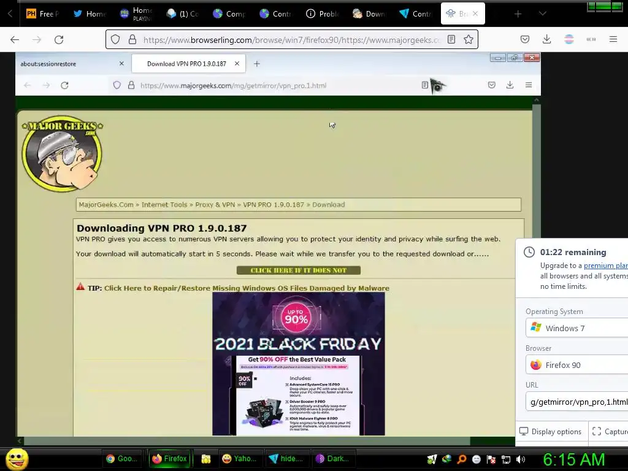628x471 pixels.
Task: Click padlock icon in inner address bar
Action: 131,85
